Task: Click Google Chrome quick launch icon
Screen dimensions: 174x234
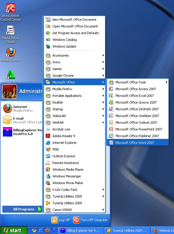Action: click(x=34, y=230)
